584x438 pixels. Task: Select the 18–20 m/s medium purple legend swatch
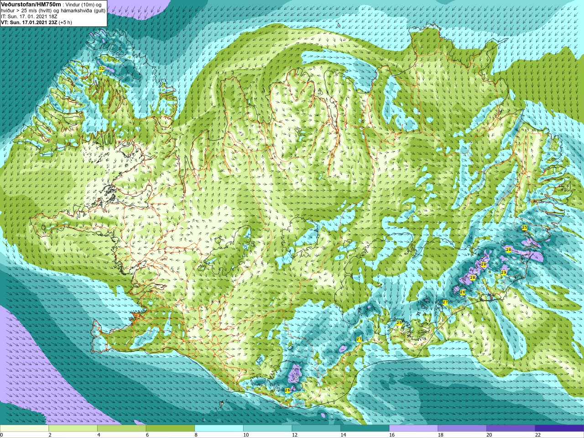(462, 428)
